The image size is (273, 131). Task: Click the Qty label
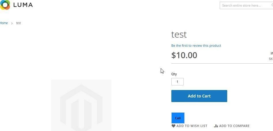click(x=174, y=74)
